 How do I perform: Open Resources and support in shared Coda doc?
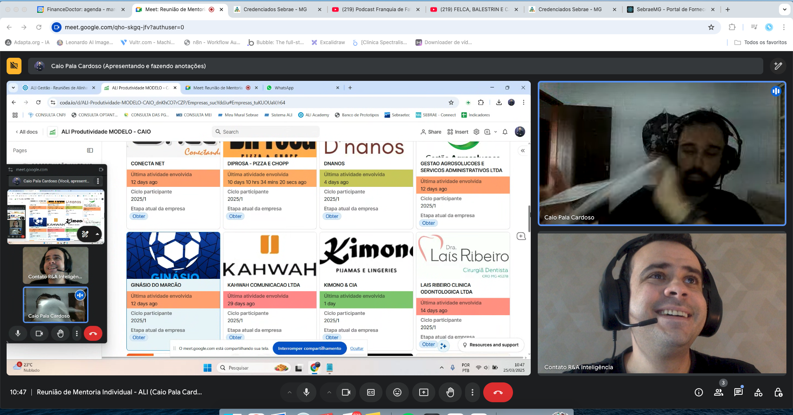tap(491, 345)
